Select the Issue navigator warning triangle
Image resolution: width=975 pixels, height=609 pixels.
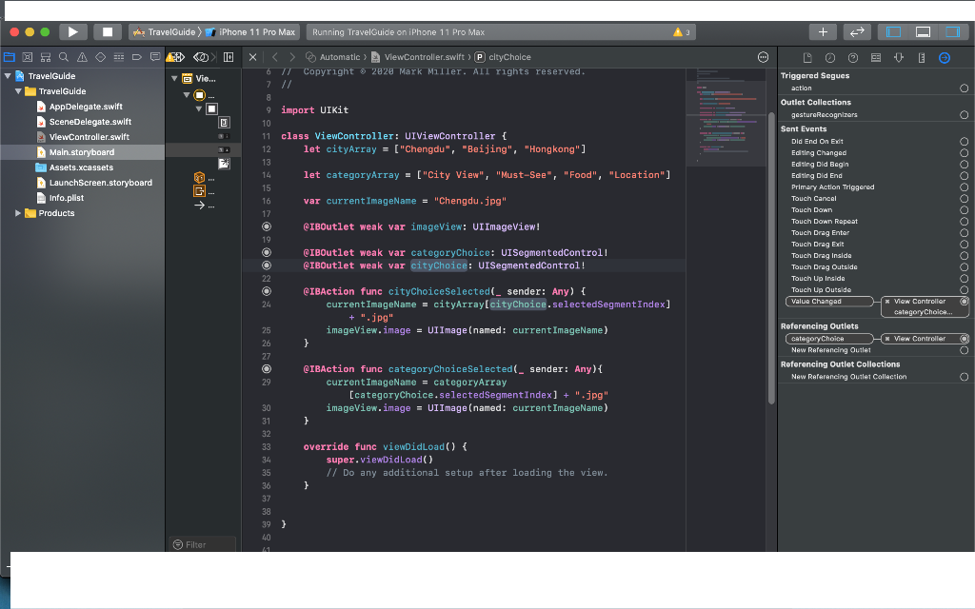pos(82,56)
